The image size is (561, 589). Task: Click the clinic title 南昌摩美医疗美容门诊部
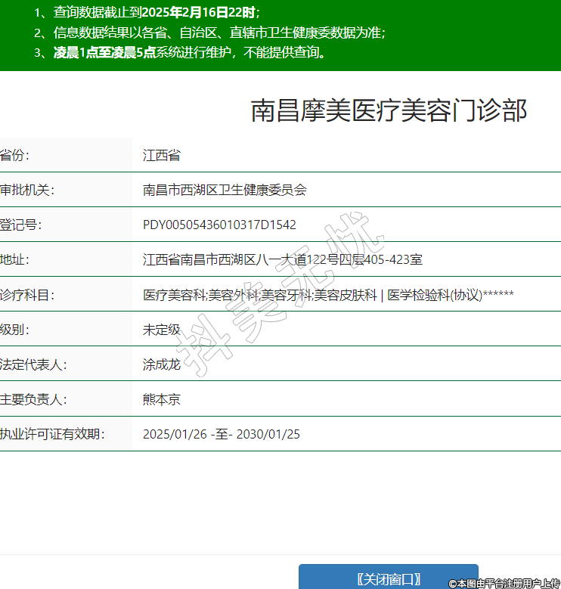coord(389,110)
